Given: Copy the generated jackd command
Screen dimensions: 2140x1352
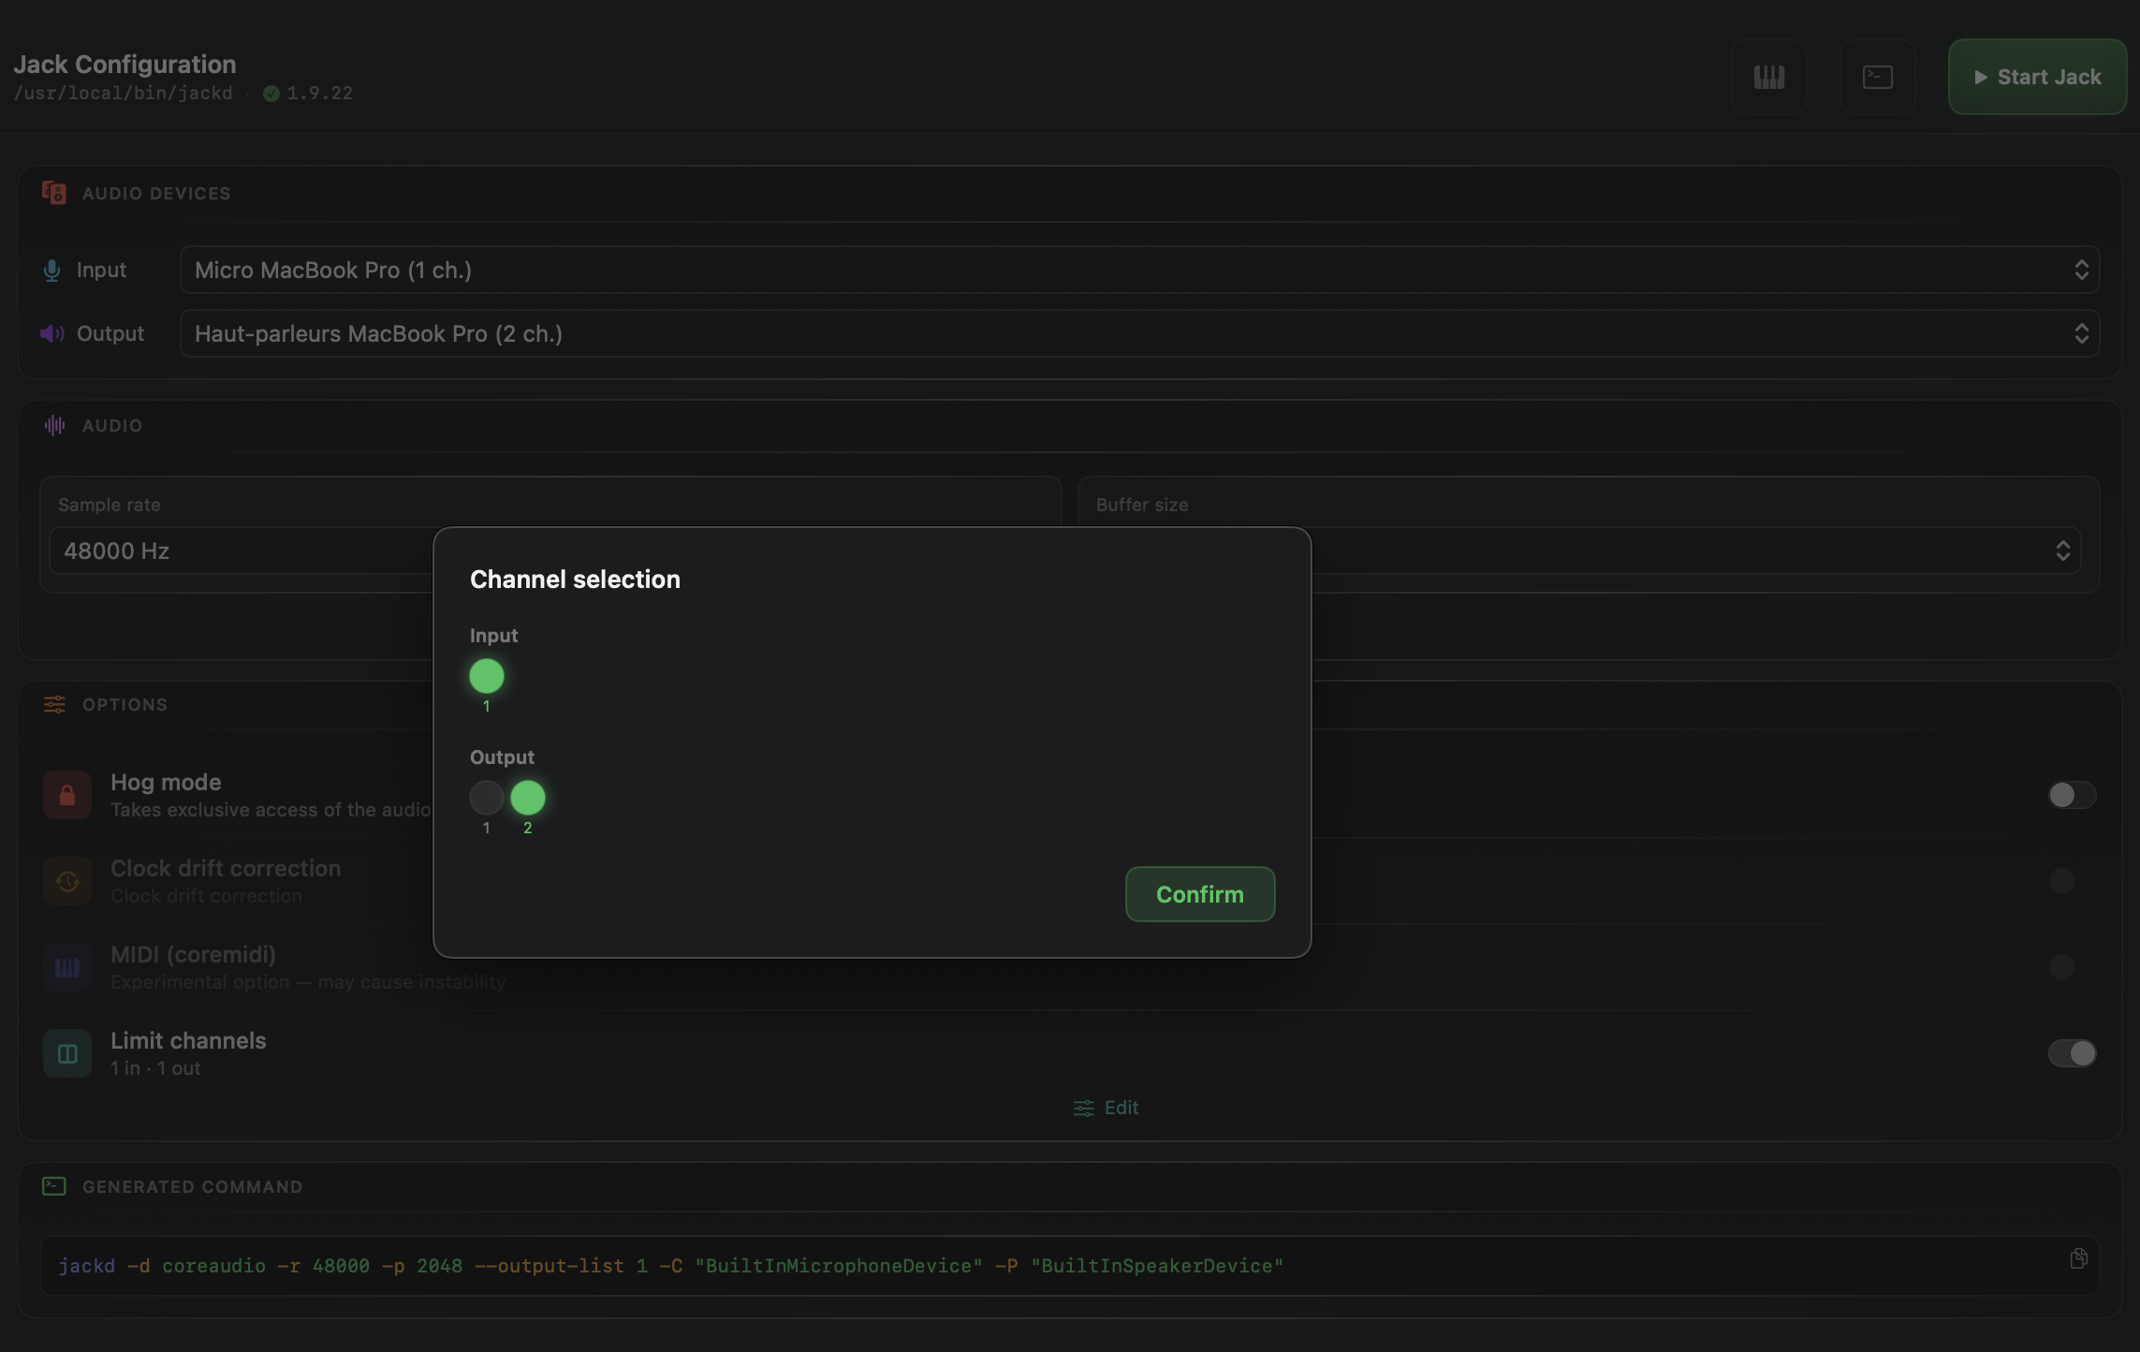Looking at the screenshot, I should coord(2078,1258).
